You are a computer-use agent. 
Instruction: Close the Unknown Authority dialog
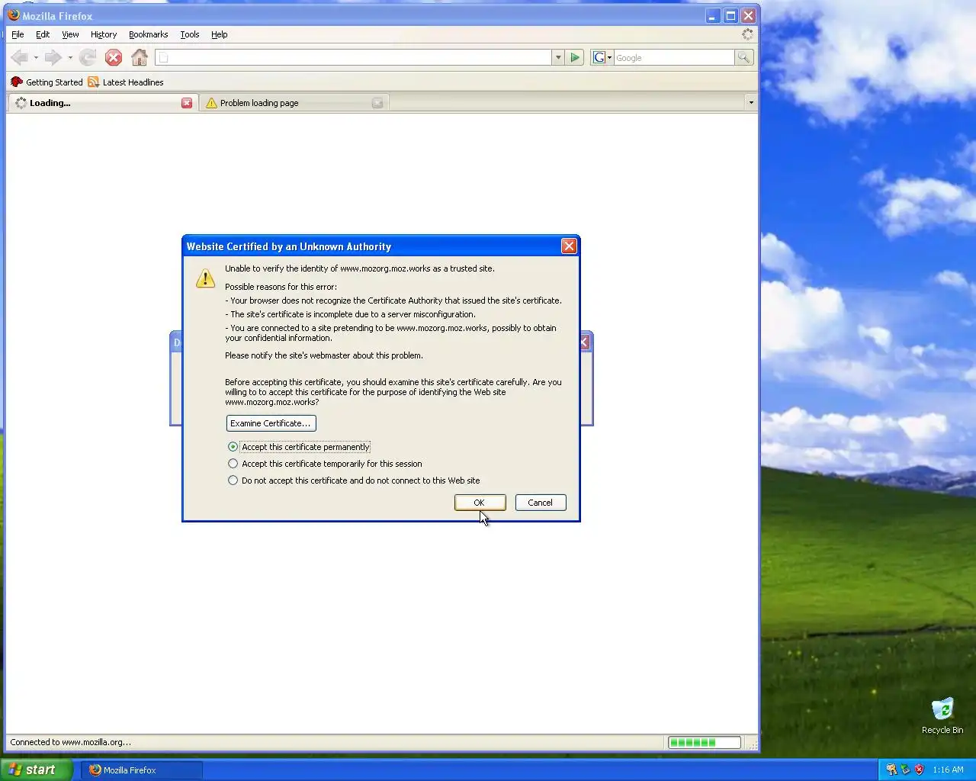tap(569, 246)
